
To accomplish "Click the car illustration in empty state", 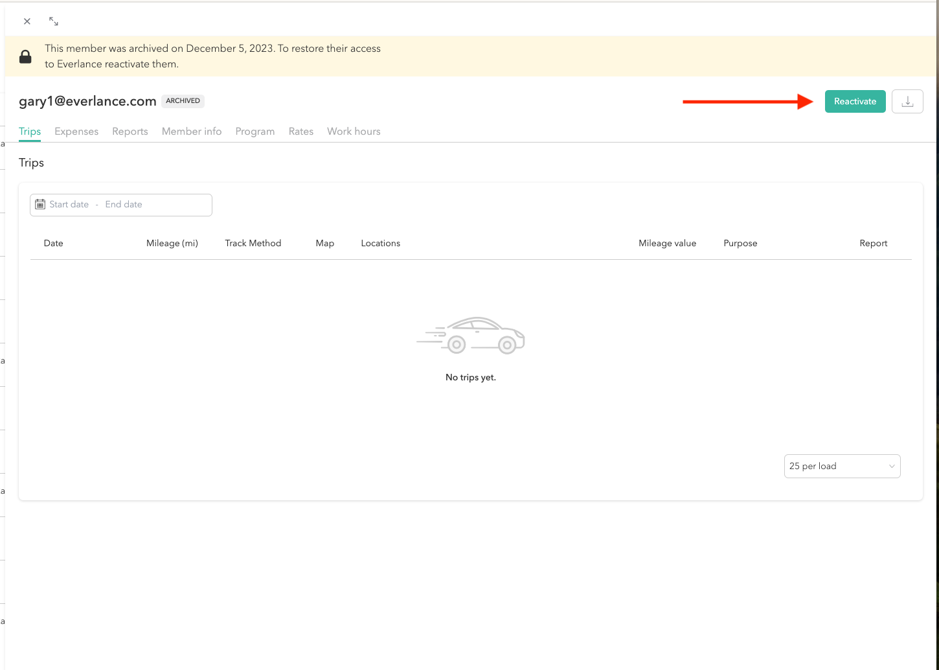I will [x=471, y=335].
